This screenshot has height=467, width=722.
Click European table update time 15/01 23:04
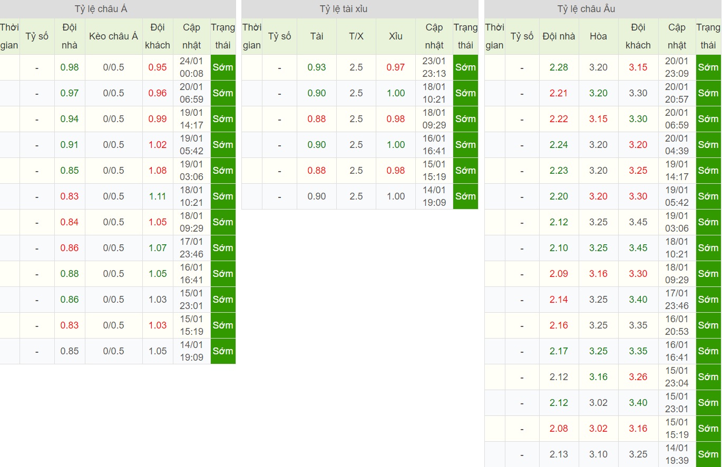click(677, 377)
